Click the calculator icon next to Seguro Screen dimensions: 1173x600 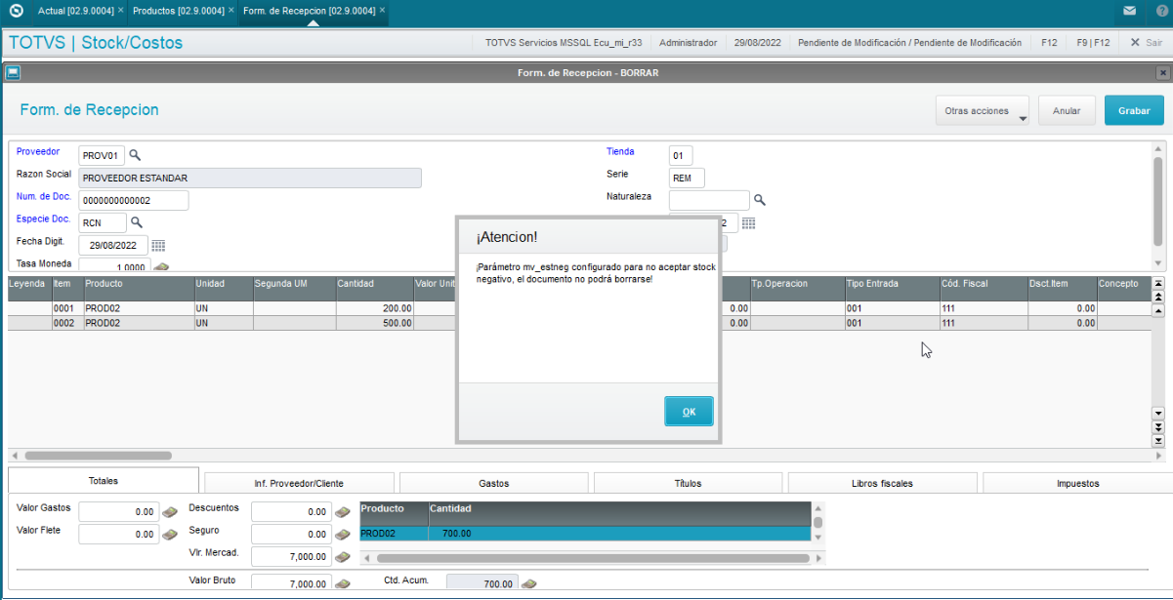(x=343, y=535)
